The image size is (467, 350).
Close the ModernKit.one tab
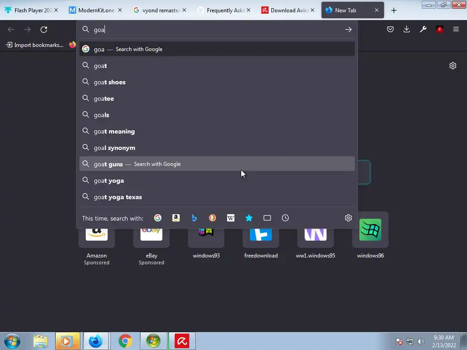[120, 10]
